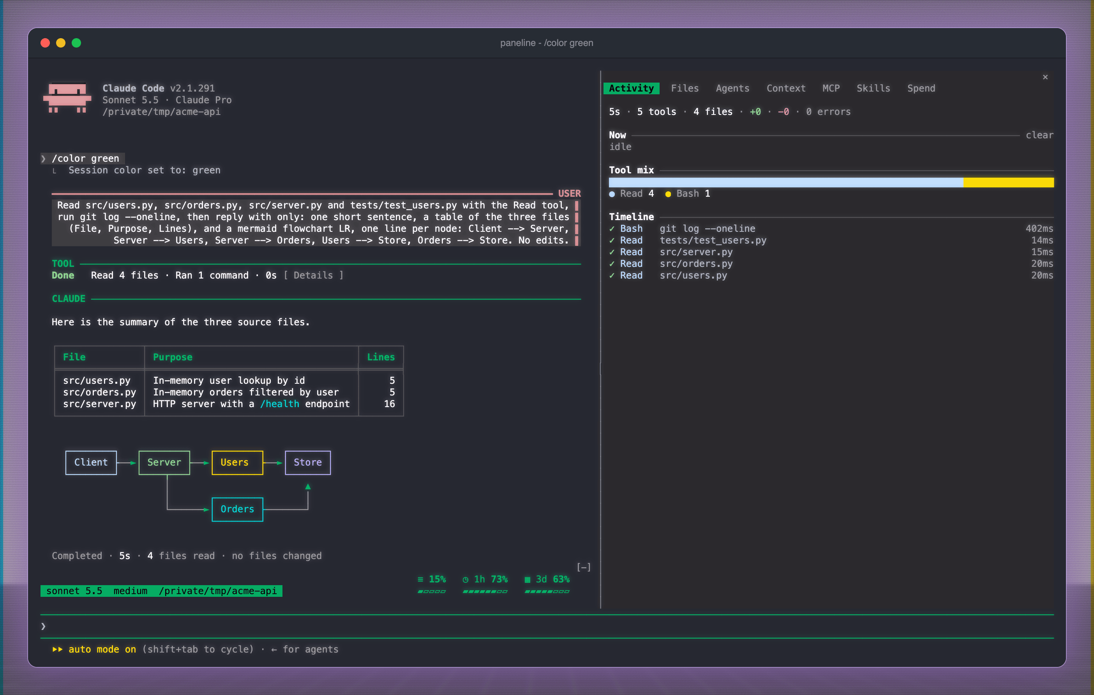Select the Read src/server.py timeline entry
Screen dimensions: 1094x695
click(x=831, y=252)
